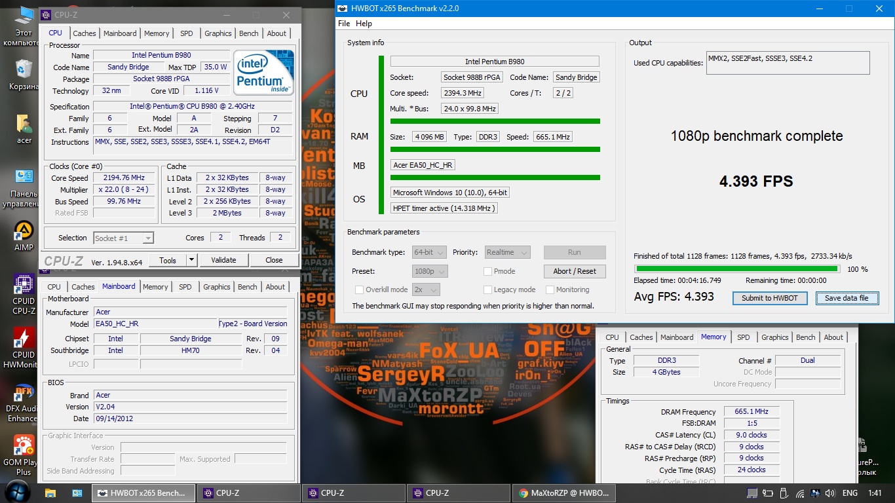
Task: Enable the Pmode checkbox
Action: [488, 271]
